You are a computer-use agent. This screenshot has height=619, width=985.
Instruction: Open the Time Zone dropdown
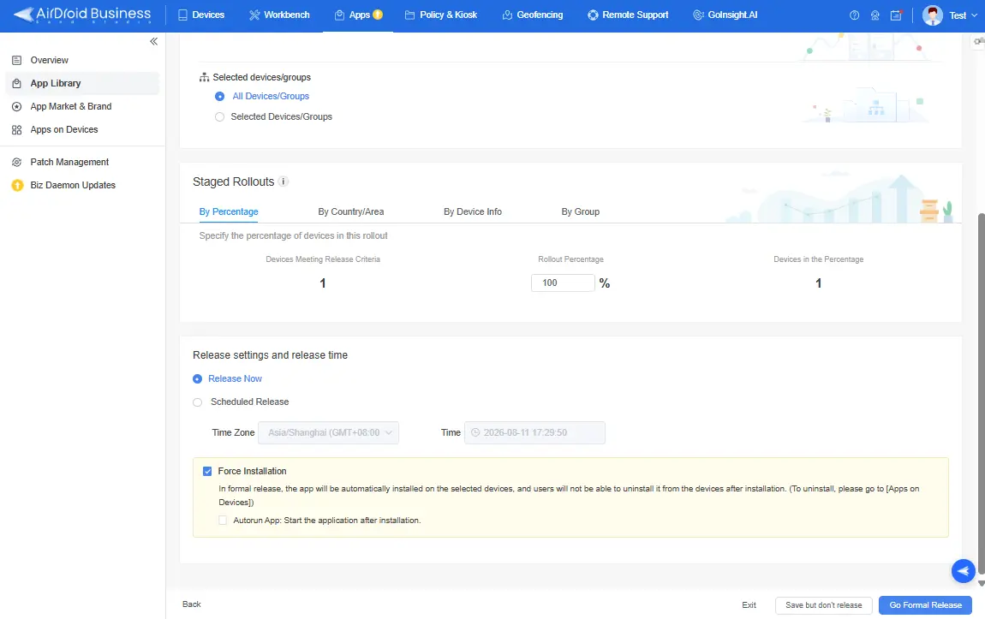329,432
